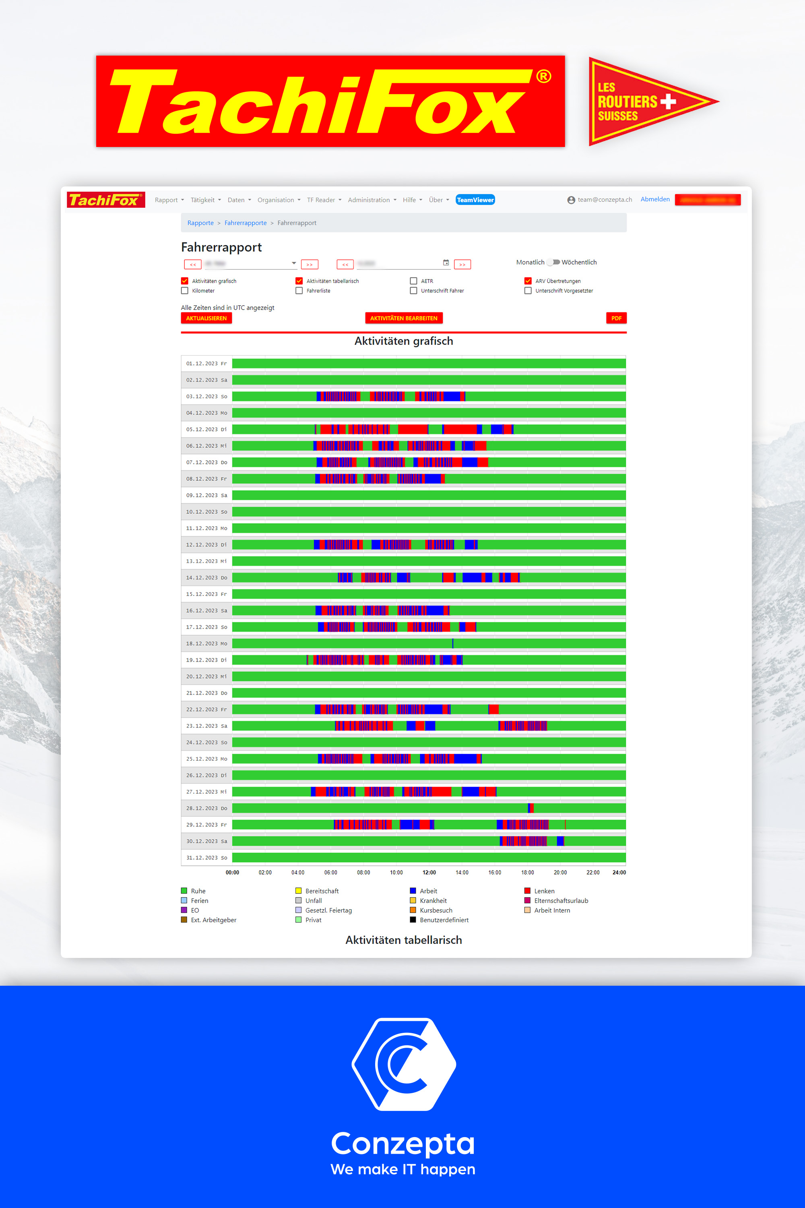Open the TF Reader menu
Viewport: 805px width, 1208px height.
click(x=324, y=200)
